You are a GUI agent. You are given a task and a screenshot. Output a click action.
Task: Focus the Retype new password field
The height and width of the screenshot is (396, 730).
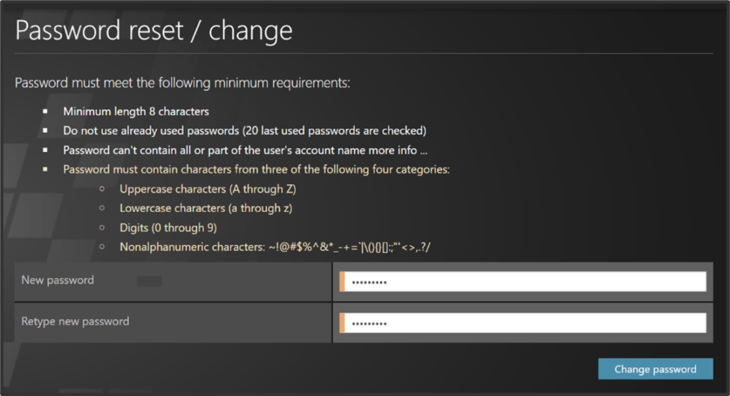tap(524, 323)
